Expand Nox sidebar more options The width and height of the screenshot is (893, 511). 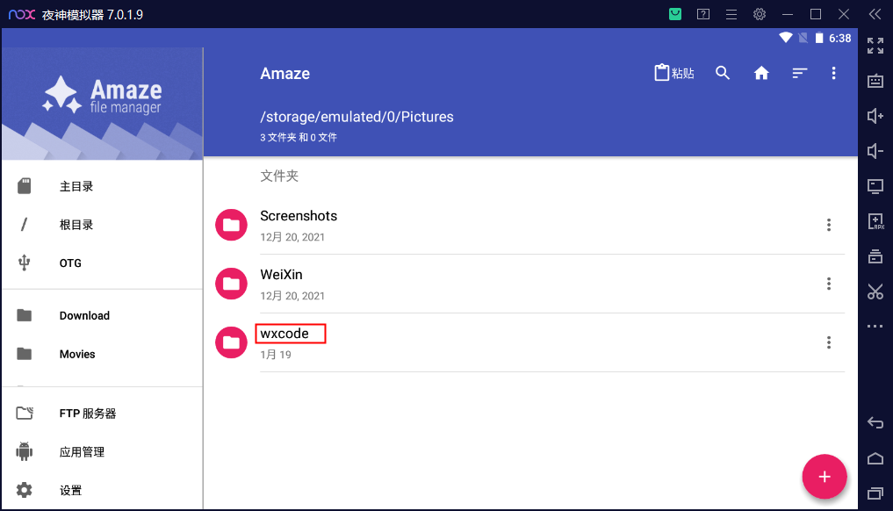[875, 327]
